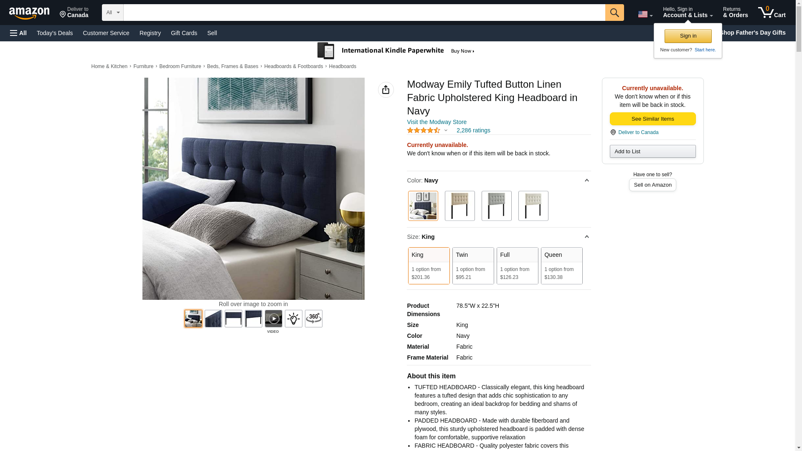Open the 360 degree view thumbnail

point(314,319)
